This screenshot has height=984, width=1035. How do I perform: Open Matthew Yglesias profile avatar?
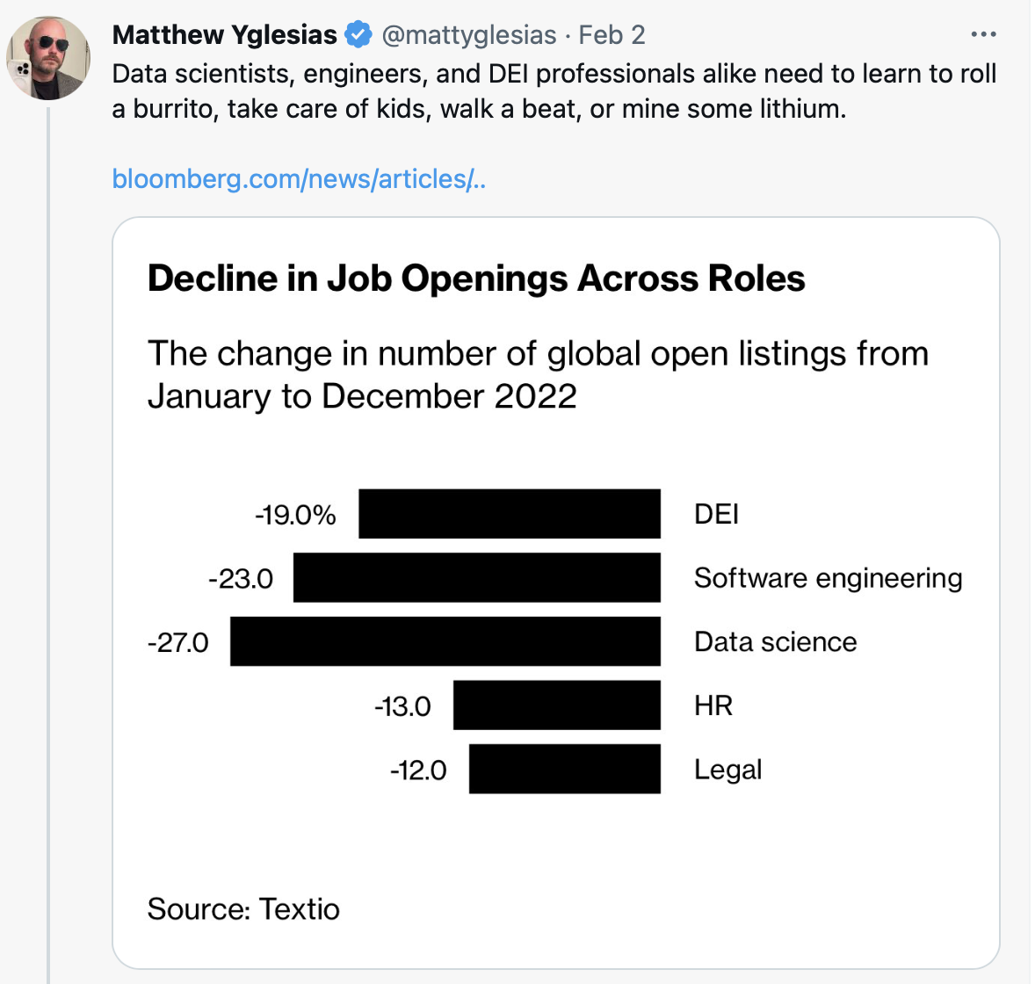pyautogui.click(x=48, y=58)
